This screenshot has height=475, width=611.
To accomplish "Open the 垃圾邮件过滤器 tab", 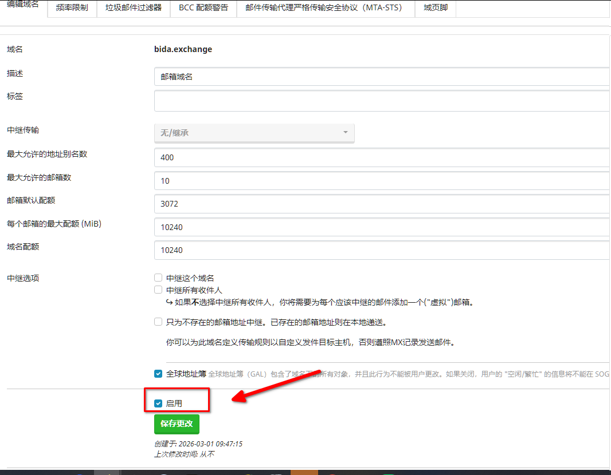I will (x=134, y=8).
